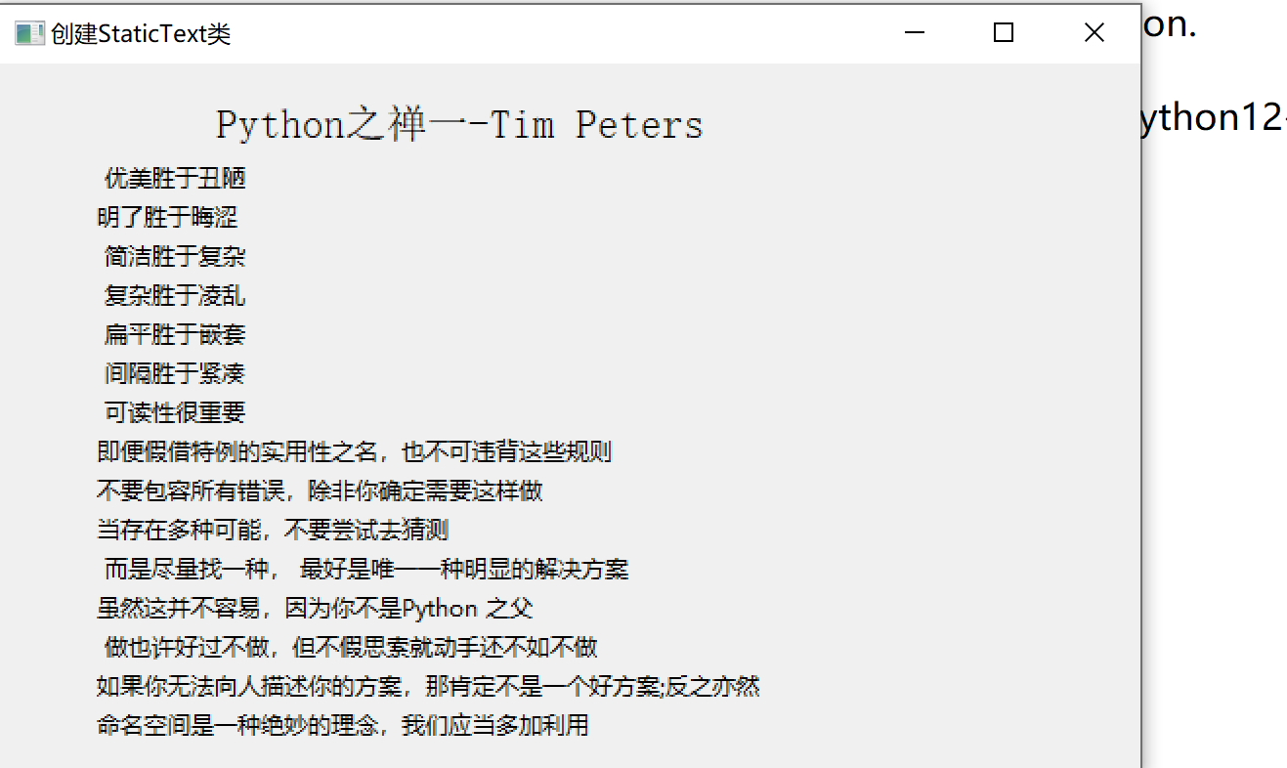The height and width of the screenshot is (768, 1287).
Task: Click the line starting with 当存在多种可能
Action: point(273,530)
